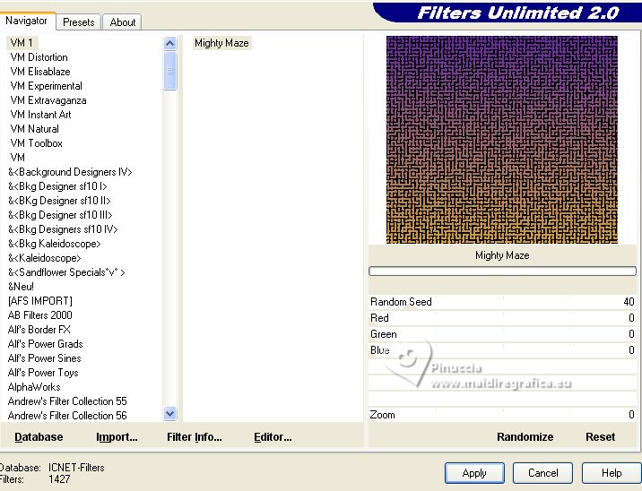Select VM Instant Art category

[x=40, y=115]
